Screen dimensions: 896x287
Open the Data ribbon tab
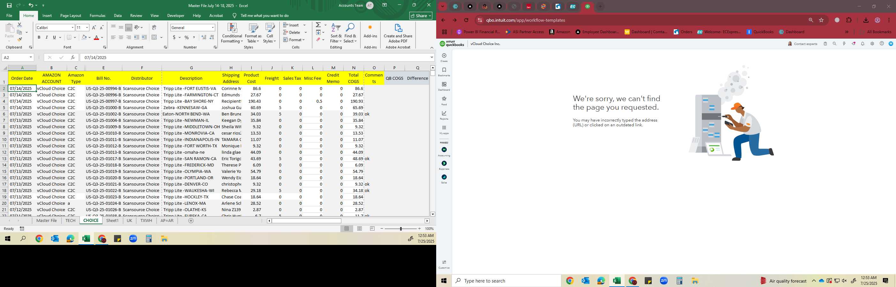[118, 16]
